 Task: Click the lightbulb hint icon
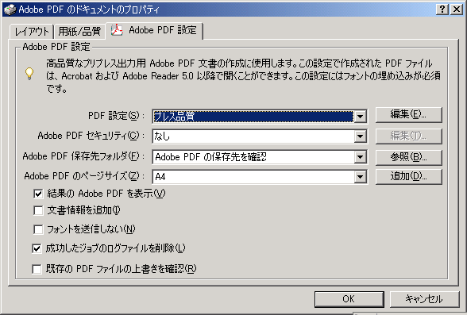(29, 74)
